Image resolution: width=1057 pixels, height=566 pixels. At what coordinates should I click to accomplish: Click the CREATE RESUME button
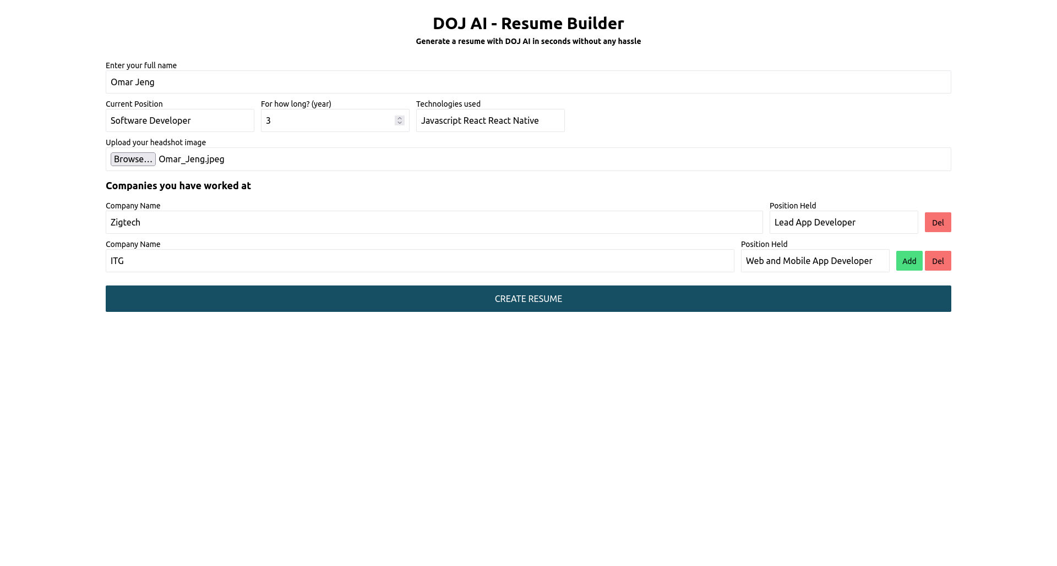[528, 299]
